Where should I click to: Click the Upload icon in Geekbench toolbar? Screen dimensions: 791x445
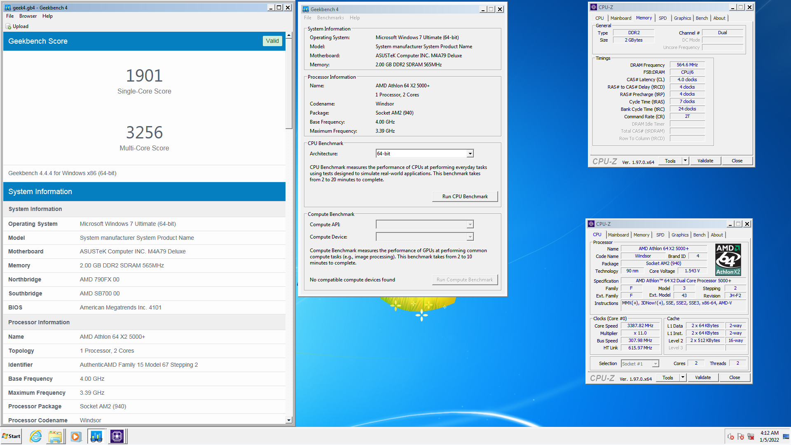[8, 26]
